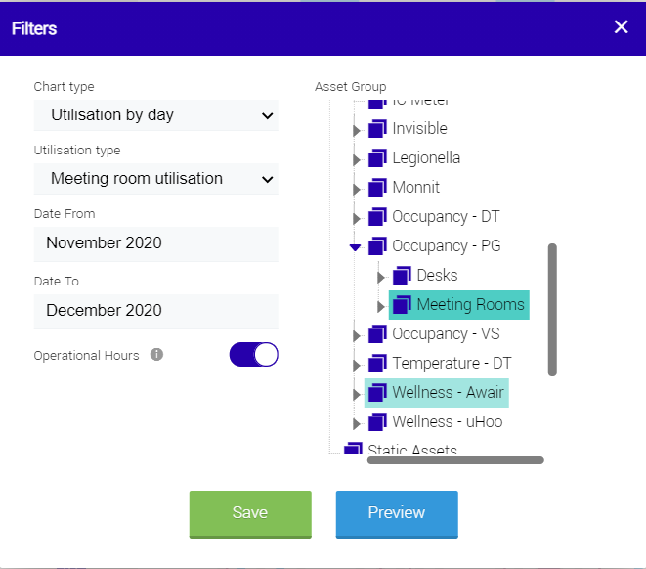The height and width of the screenshot is (569, 646).
Task: Click the Monnit group folder icon
Action: (377, 187)
